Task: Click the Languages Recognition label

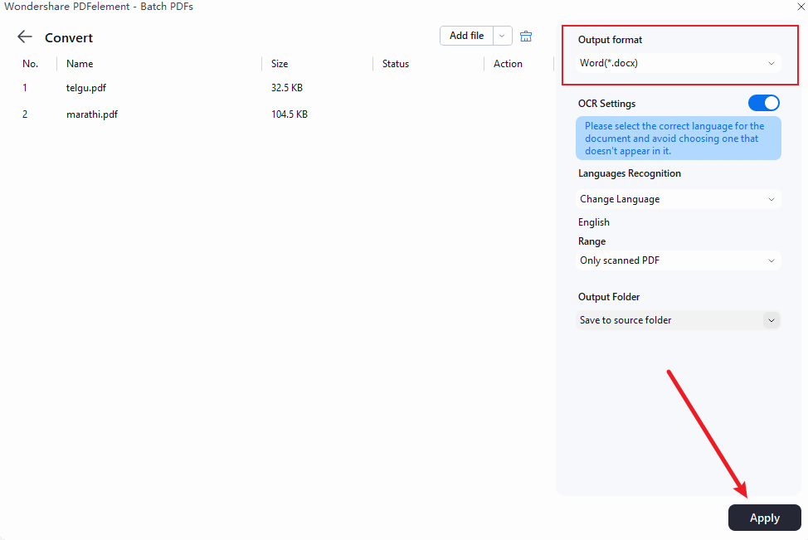Action: coord(629,173)
